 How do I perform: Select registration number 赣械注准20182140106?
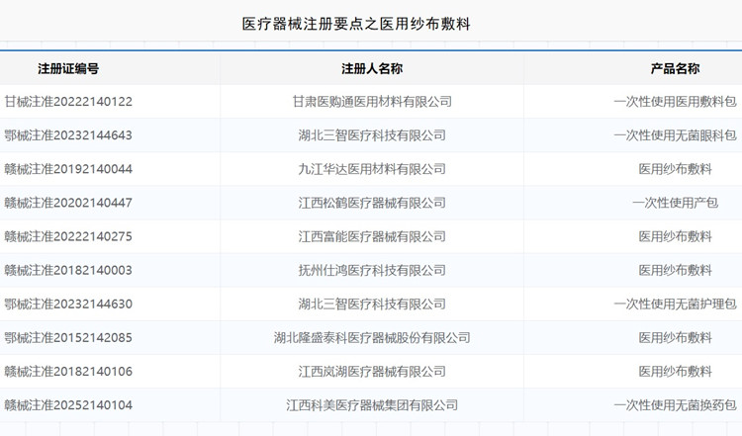(68, 371)
